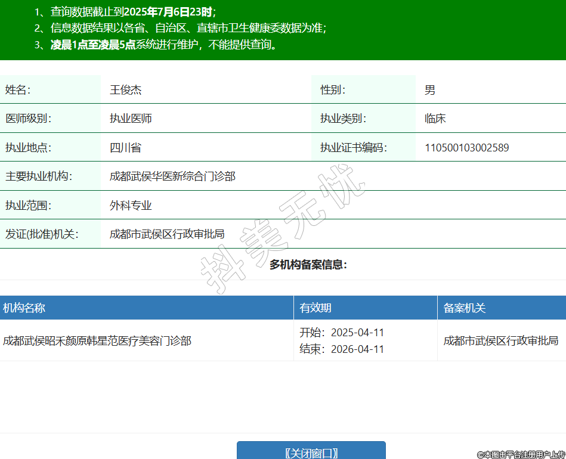The image size is (566, 459).
Task: Click the 关闭窗口 button
Action: [x=311, y=452]
